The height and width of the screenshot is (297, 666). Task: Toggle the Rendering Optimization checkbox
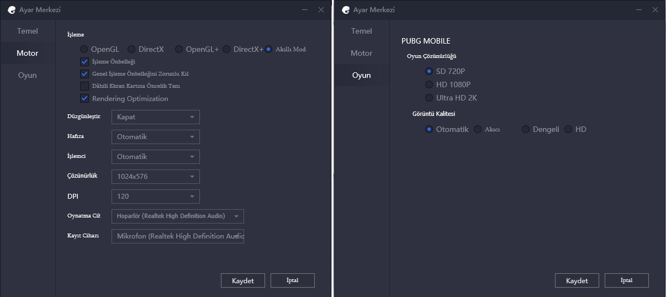pos(84,98)
